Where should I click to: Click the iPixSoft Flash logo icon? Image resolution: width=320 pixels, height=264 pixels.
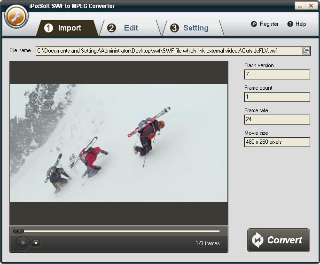click(16, 17)
